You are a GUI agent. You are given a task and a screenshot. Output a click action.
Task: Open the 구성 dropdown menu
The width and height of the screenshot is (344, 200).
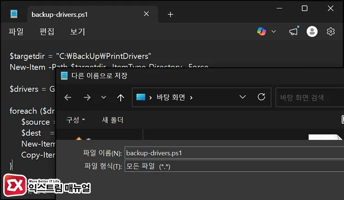pyautogui.click(x=76, y=120)
